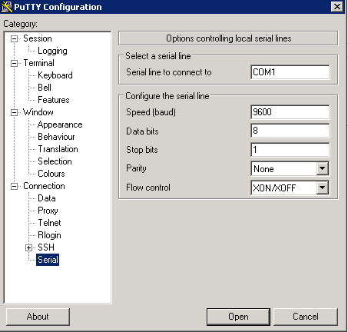Select Colours in the category tree
The width and height of the screenshot is (348, 332).
[x=51, y=174]
